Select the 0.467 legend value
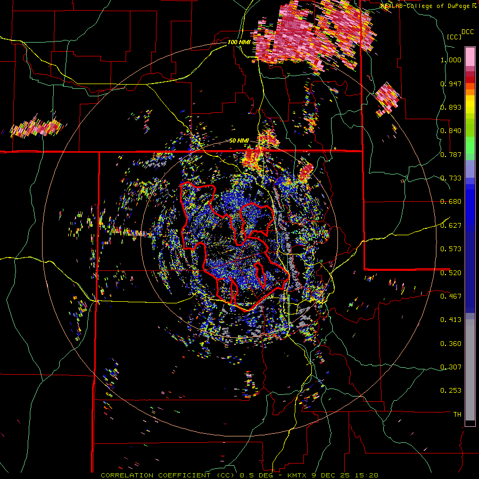 click(x=451, y=296)
